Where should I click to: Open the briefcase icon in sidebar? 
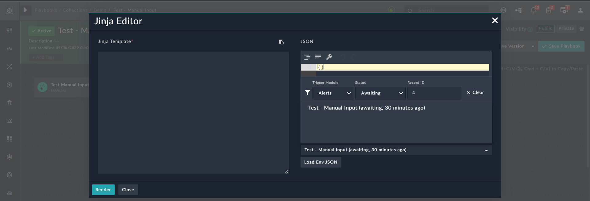[10, 103]
